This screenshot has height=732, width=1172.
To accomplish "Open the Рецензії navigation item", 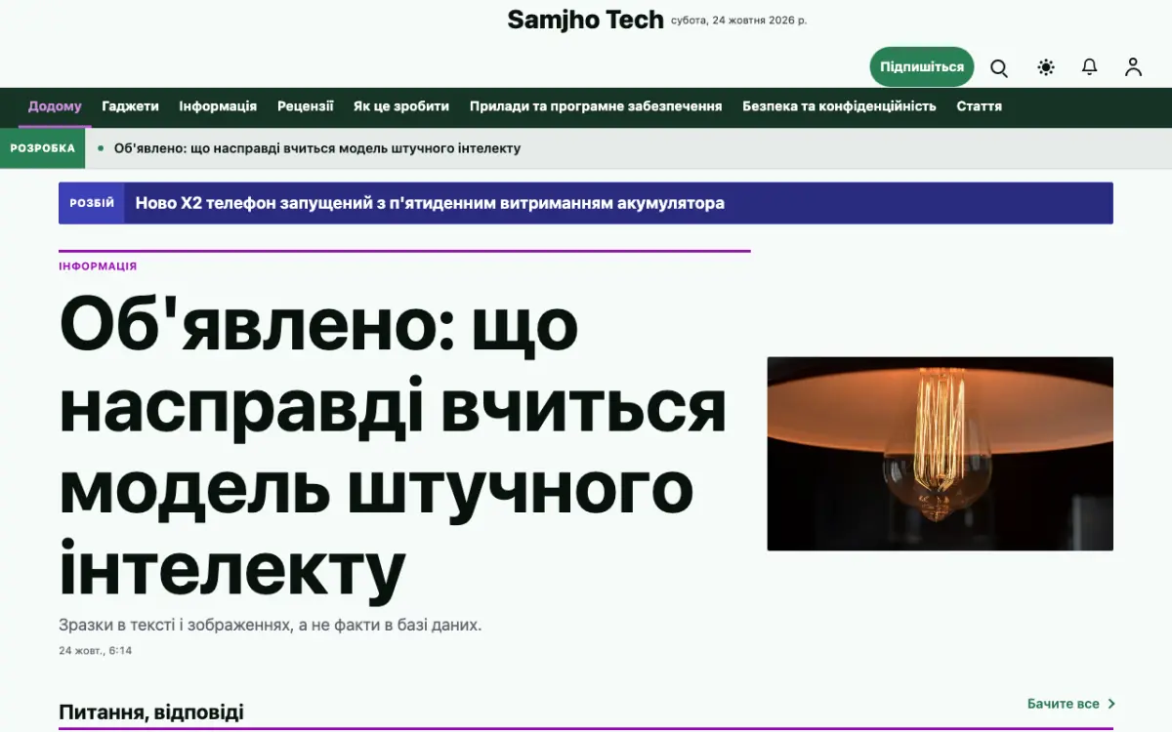I will 306,106.
